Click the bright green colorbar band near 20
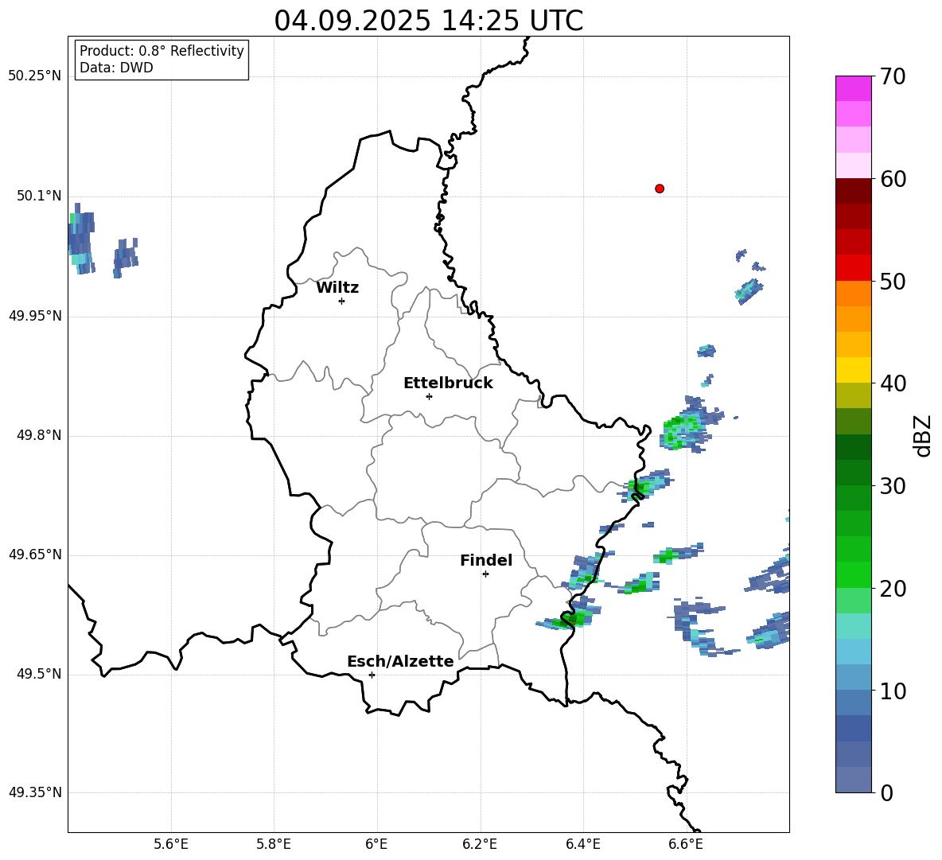Image resolution: width=942 pixels, height=860 pixels. click(x=853, y=574)
